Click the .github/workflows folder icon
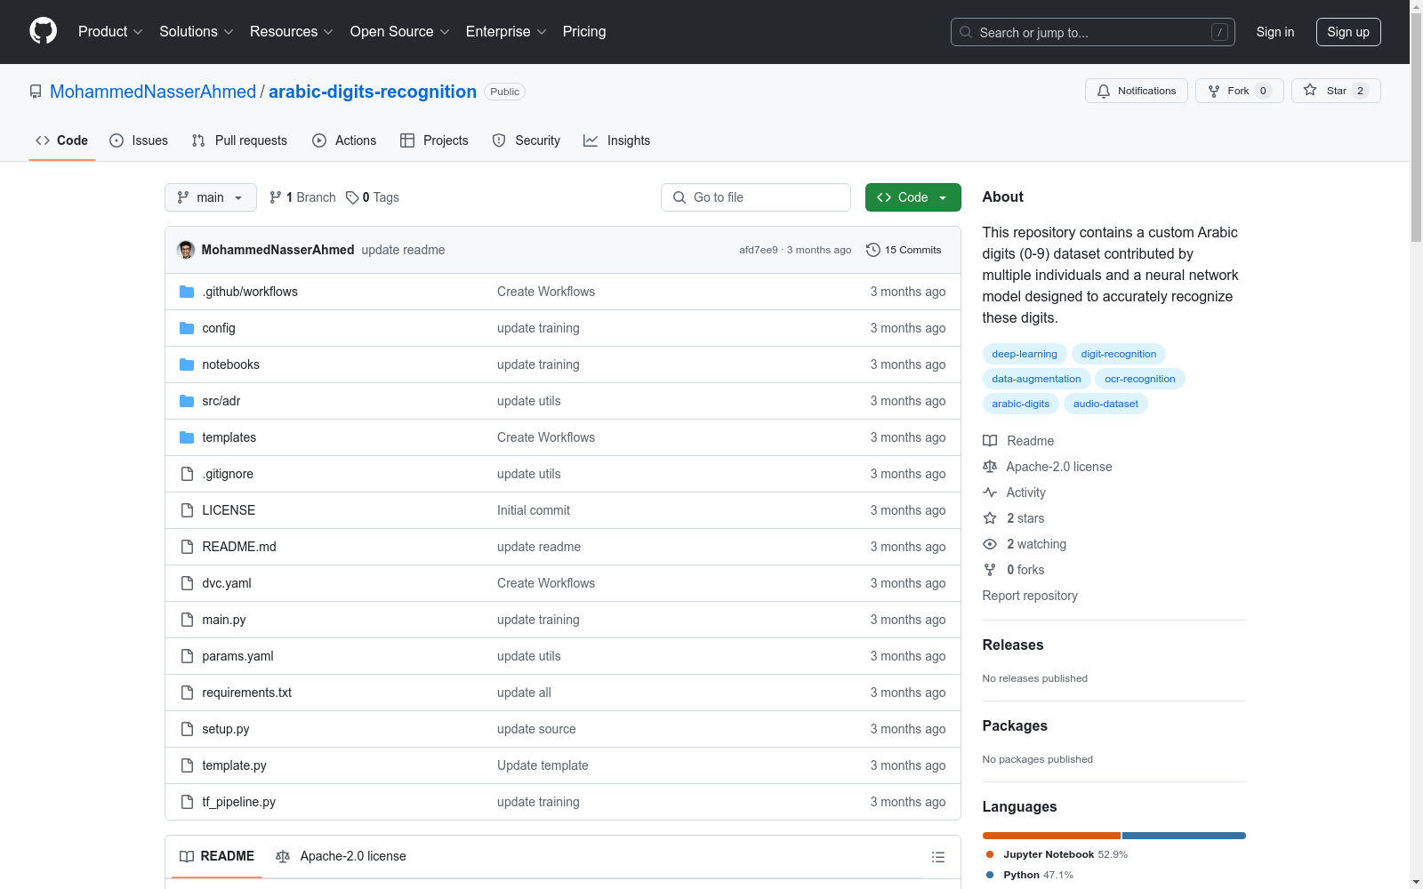Screen dimensions: 1423x889 tap(187, 292)
